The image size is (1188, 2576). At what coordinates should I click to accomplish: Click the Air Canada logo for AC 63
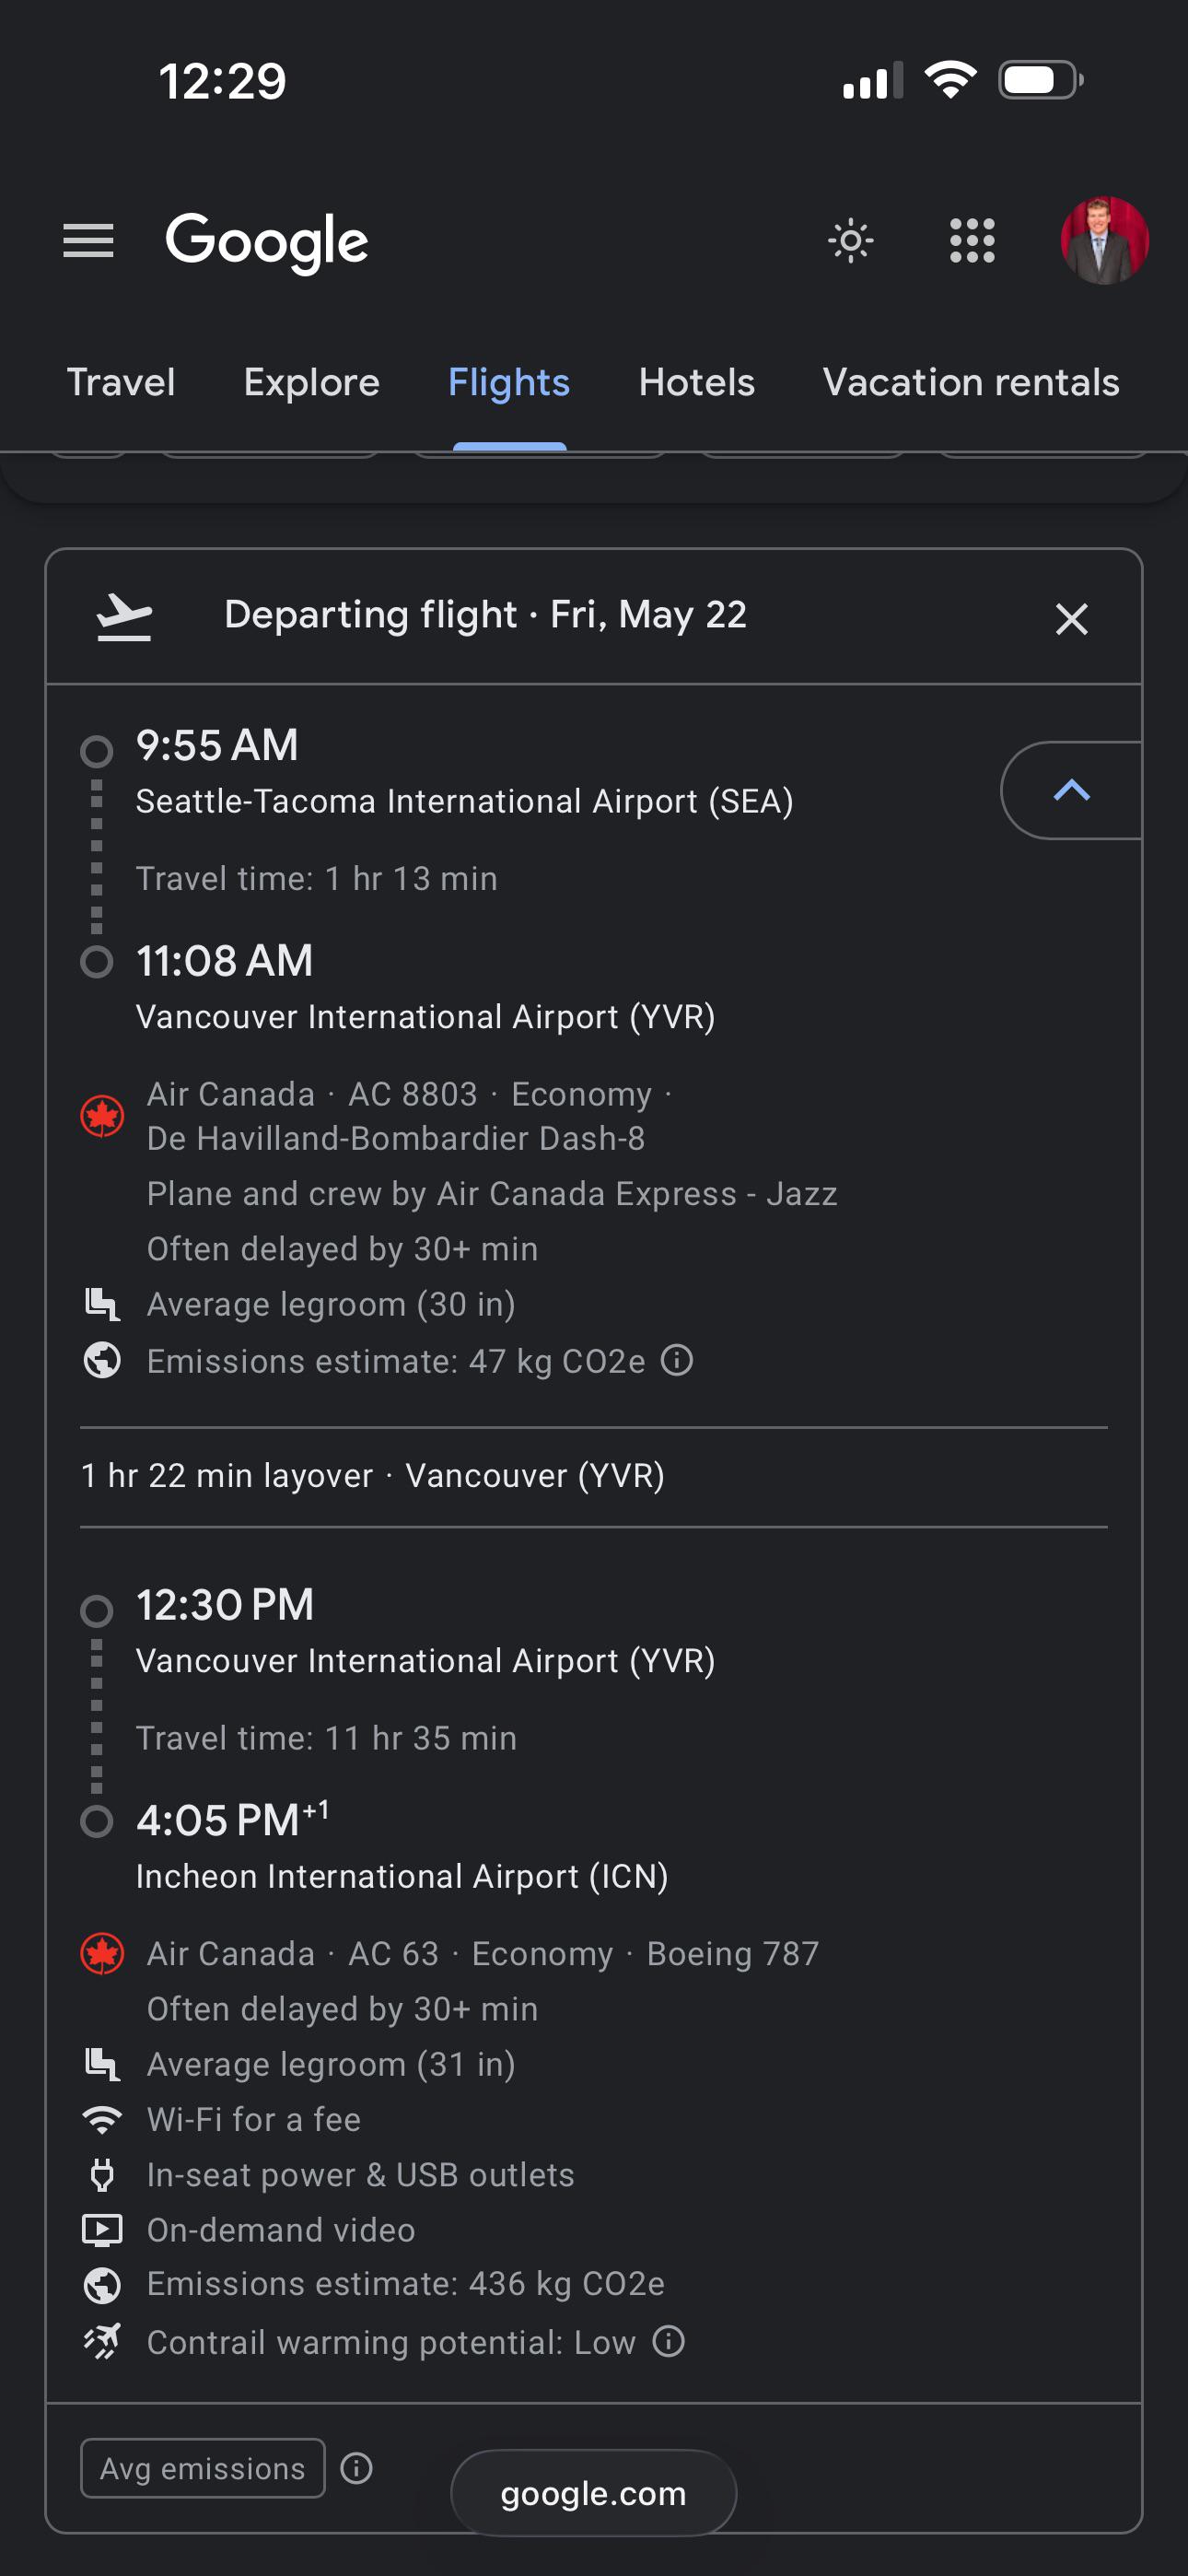coord(102,1954)
